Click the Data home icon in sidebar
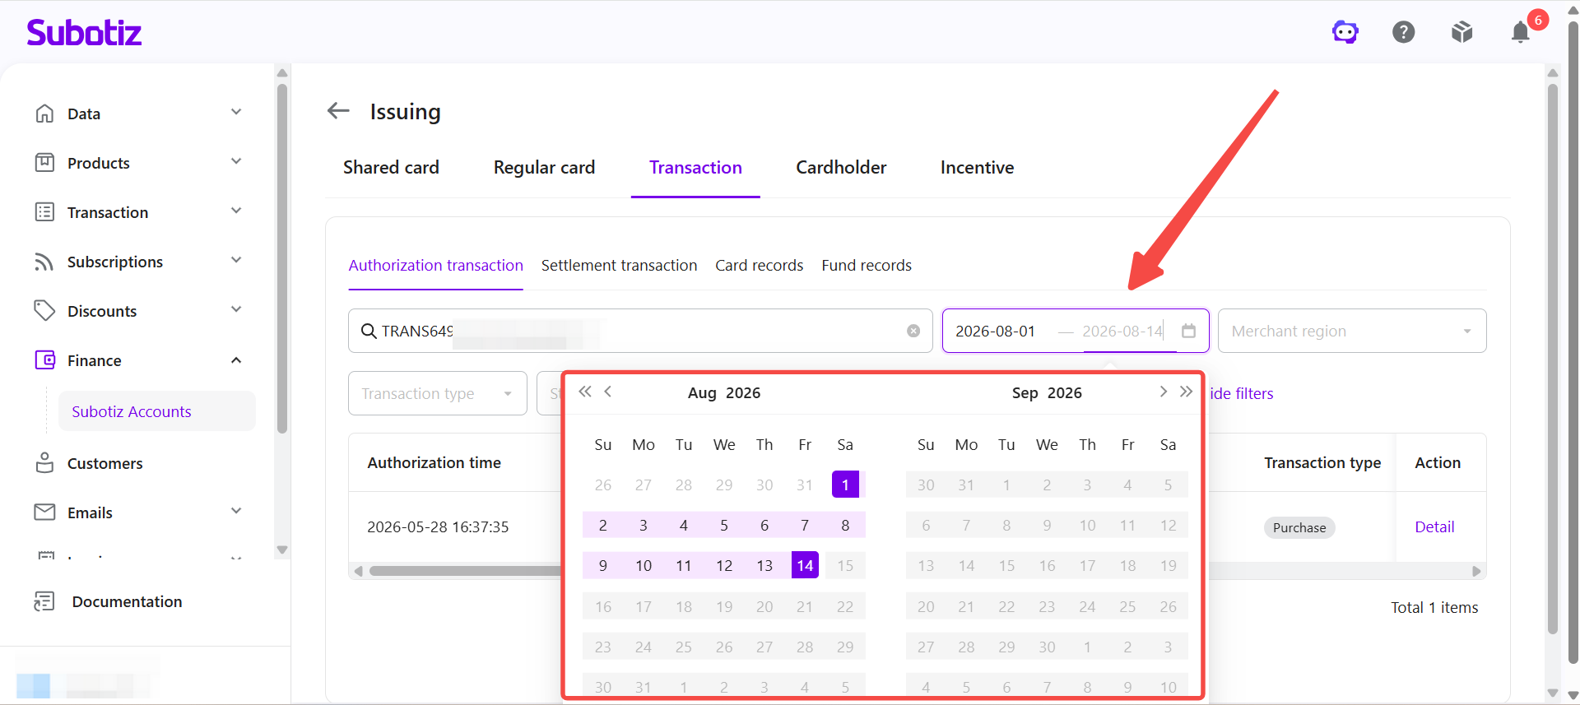The height and width of the screenshot is (705, 1580). coord(44,114)
